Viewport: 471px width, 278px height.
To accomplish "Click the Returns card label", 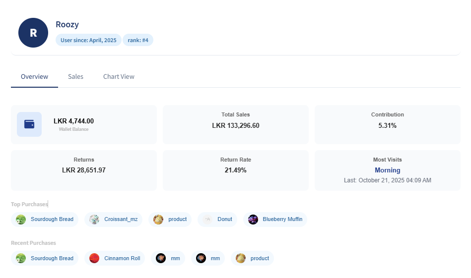I will [84, 160].
